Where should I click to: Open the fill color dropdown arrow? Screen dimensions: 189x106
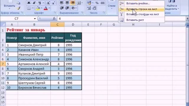coord(41,8)
